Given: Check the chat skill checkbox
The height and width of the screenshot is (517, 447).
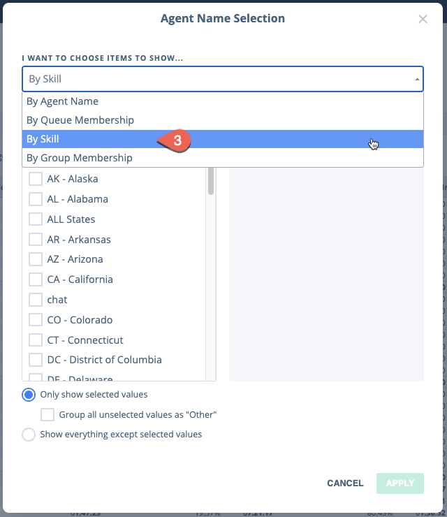Looking at the screenshot, I should tap(36, 300).
